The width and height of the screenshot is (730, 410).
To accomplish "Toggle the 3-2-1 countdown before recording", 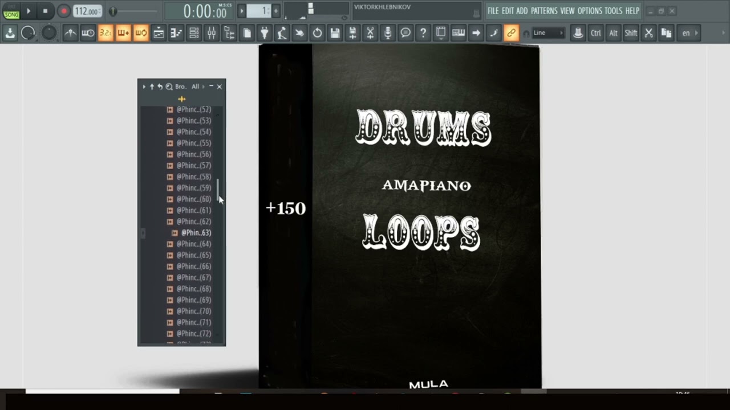I will tap(106, 33).
